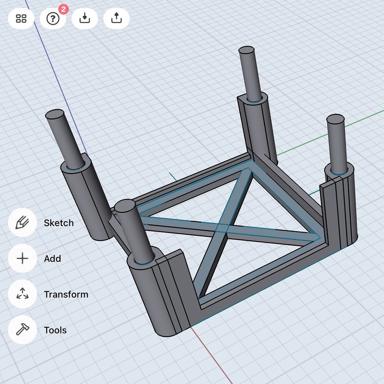
Task: Open the designs grid menu icon
Action: (21, 19)
